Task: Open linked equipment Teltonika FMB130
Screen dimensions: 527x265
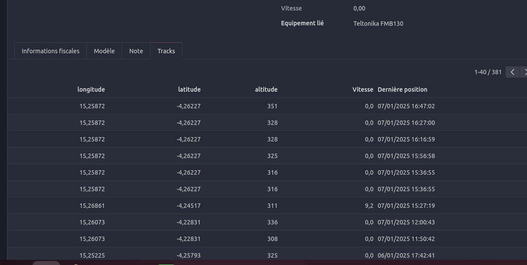Action: pos(378,24)
